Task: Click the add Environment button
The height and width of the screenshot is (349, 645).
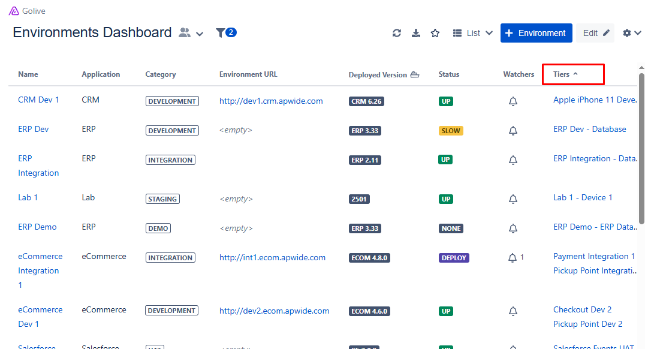Action: (x=536, y=33)
